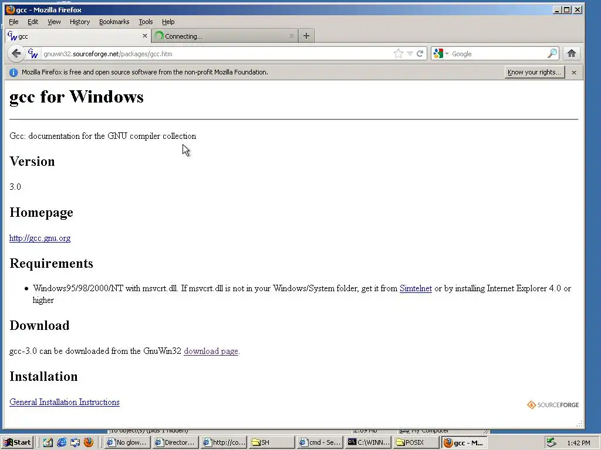601x450 pixels.
Task: Dismiss the Mozilla notification bar
Action: pos(574,72)
